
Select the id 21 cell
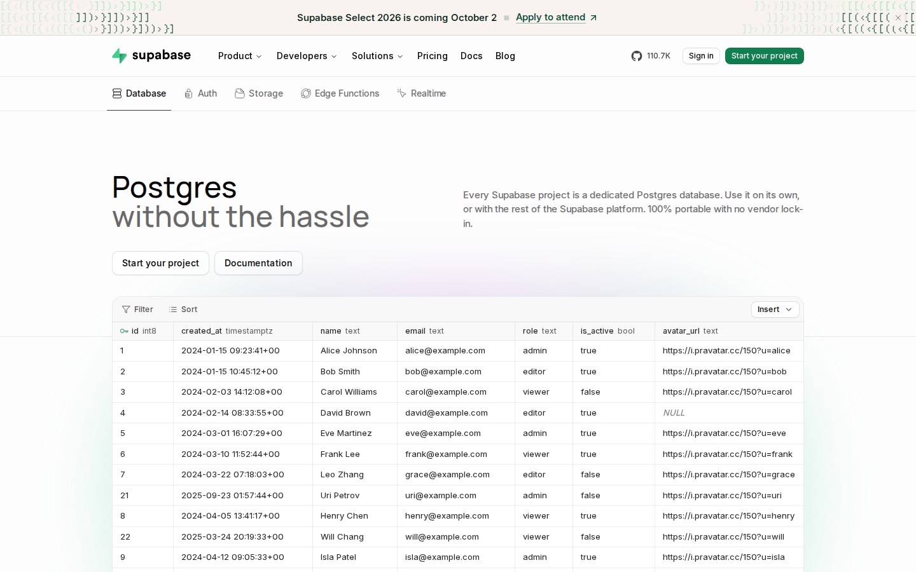[x=143, y=496]
